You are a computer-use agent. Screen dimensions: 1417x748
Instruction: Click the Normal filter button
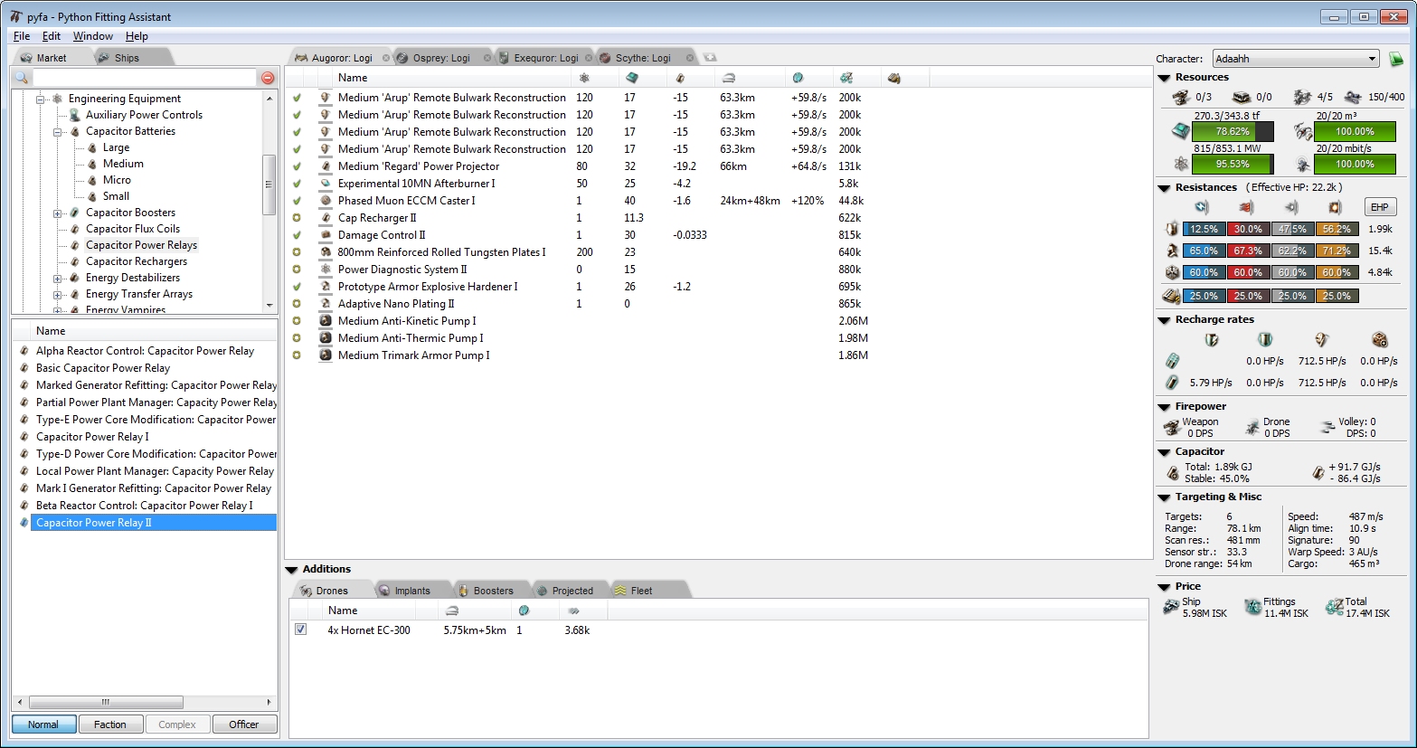coord(43,724)
